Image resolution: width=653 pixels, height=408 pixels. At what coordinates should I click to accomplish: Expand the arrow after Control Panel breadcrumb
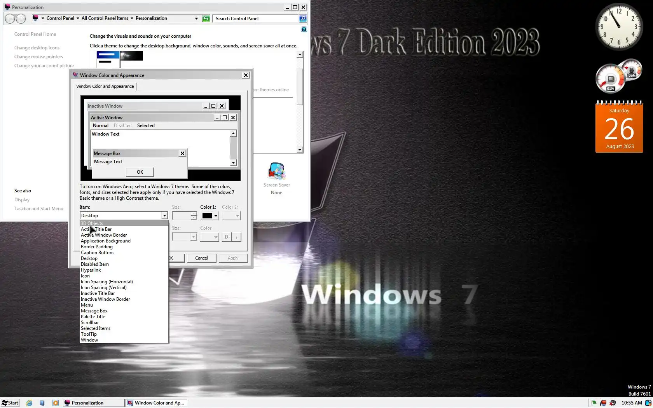tap(78, 18)
